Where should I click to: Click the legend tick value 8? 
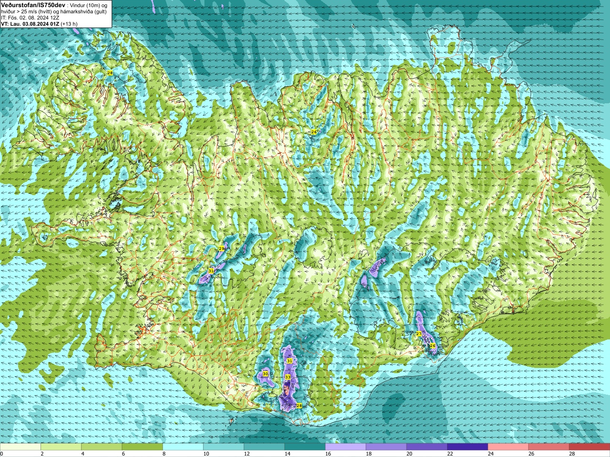164,454
